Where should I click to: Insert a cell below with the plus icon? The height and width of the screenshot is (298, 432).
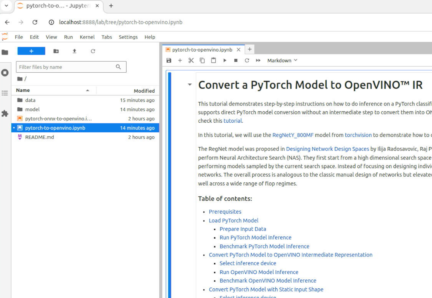coord(180,60)
